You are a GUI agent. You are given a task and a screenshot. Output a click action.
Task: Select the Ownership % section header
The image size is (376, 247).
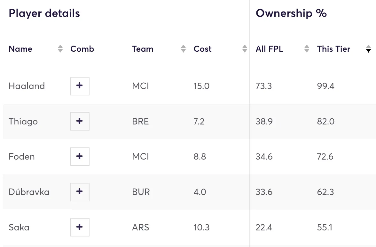[x=291, y=13]
